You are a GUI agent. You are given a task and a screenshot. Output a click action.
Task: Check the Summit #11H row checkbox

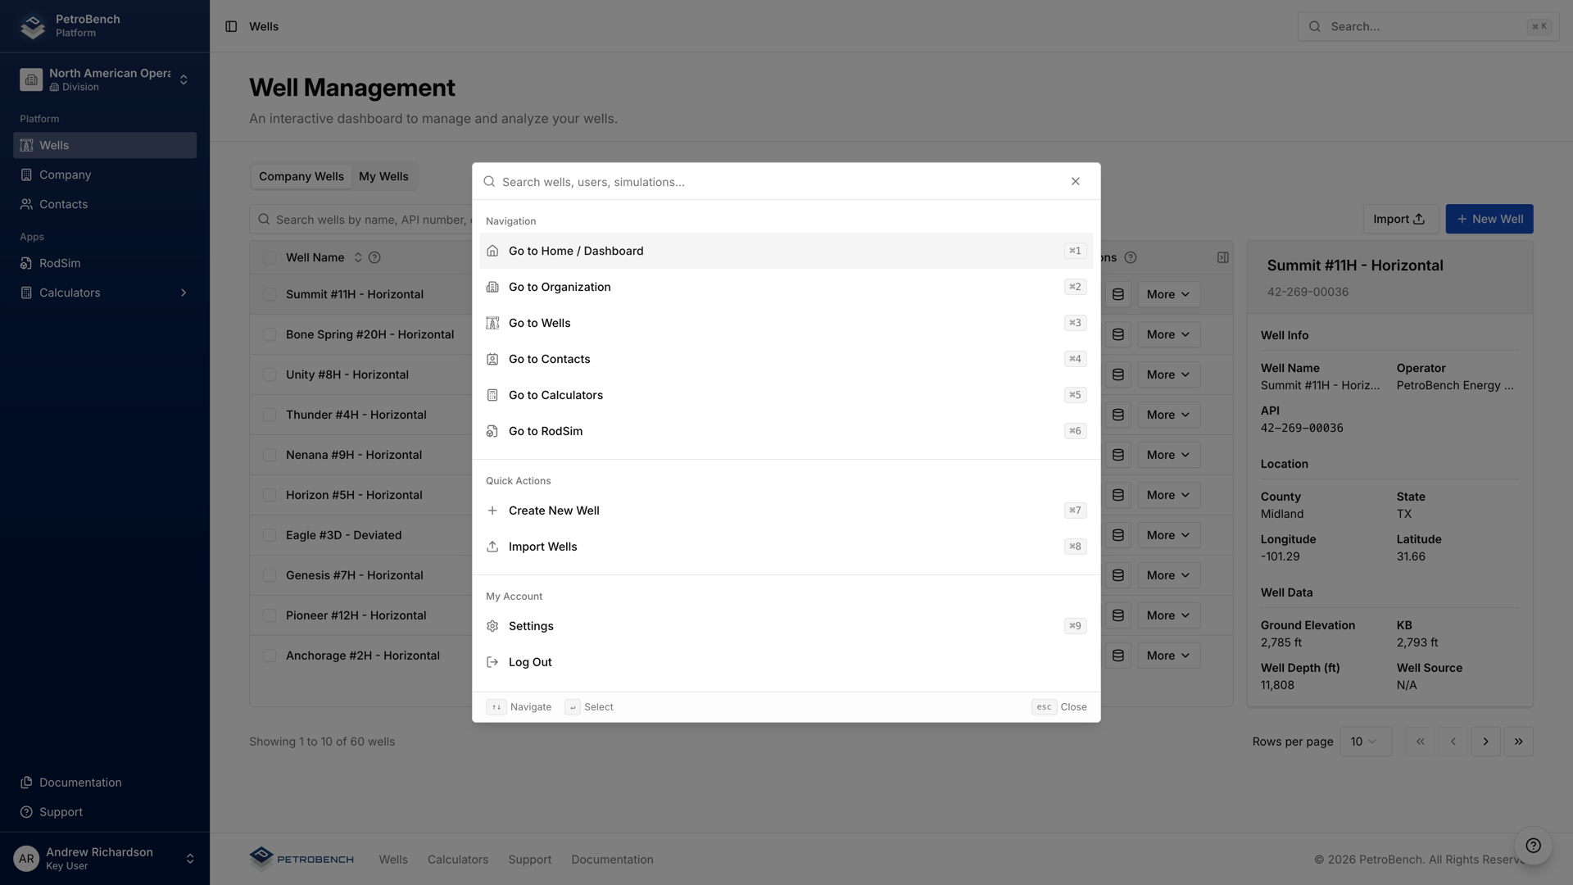(x=270, y=293)
